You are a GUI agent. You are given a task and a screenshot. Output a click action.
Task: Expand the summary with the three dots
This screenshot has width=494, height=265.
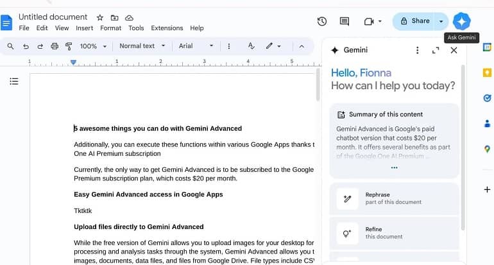point(394,167)
